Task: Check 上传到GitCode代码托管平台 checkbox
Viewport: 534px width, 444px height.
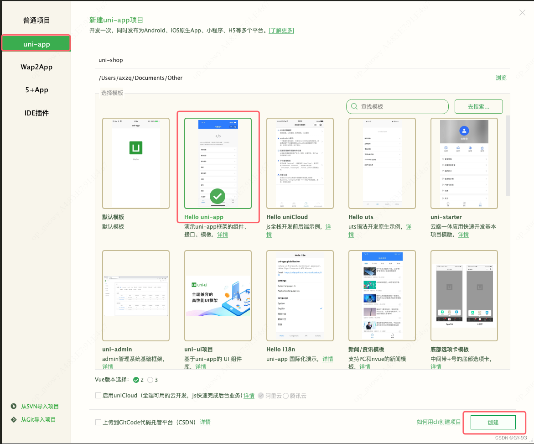Action: point(98,422)
